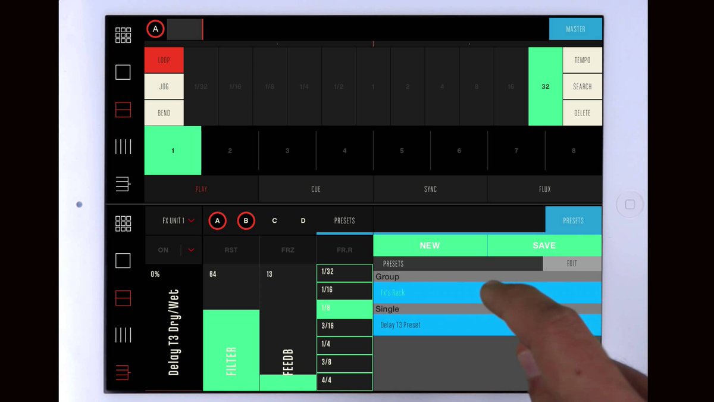Switch to the PRESETS tab beside D

click(x=345, y=220)
